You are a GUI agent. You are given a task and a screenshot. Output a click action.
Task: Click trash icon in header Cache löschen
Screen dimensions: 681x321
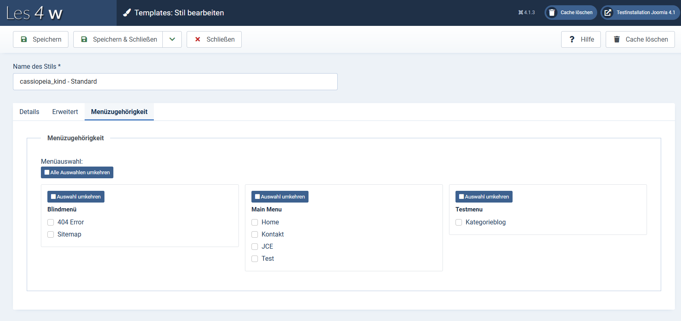[x=551, y=13]
